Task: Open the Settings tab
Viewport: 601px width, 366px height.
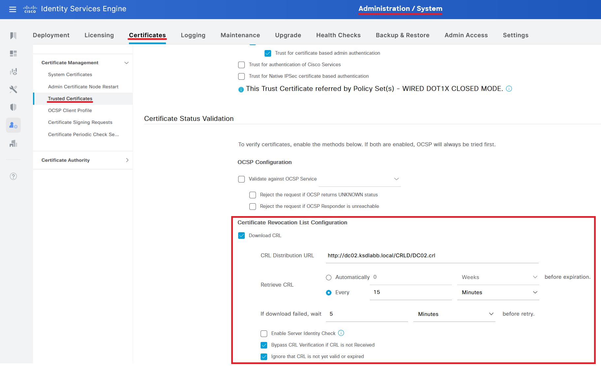Action: click(x=516, y=35)
